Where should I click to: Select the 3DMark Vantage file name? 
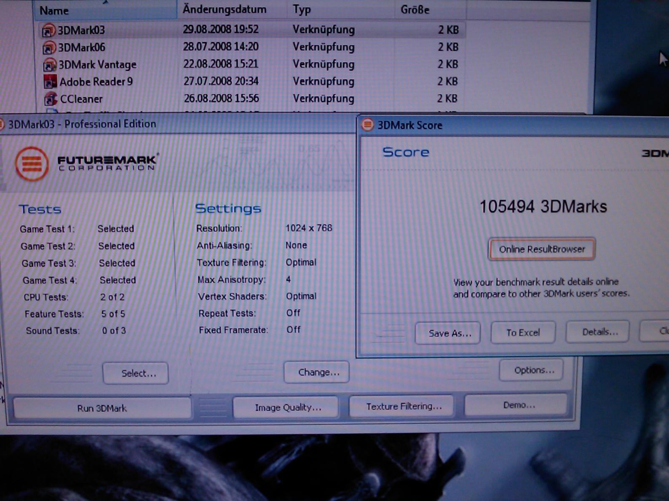[97, 65]
